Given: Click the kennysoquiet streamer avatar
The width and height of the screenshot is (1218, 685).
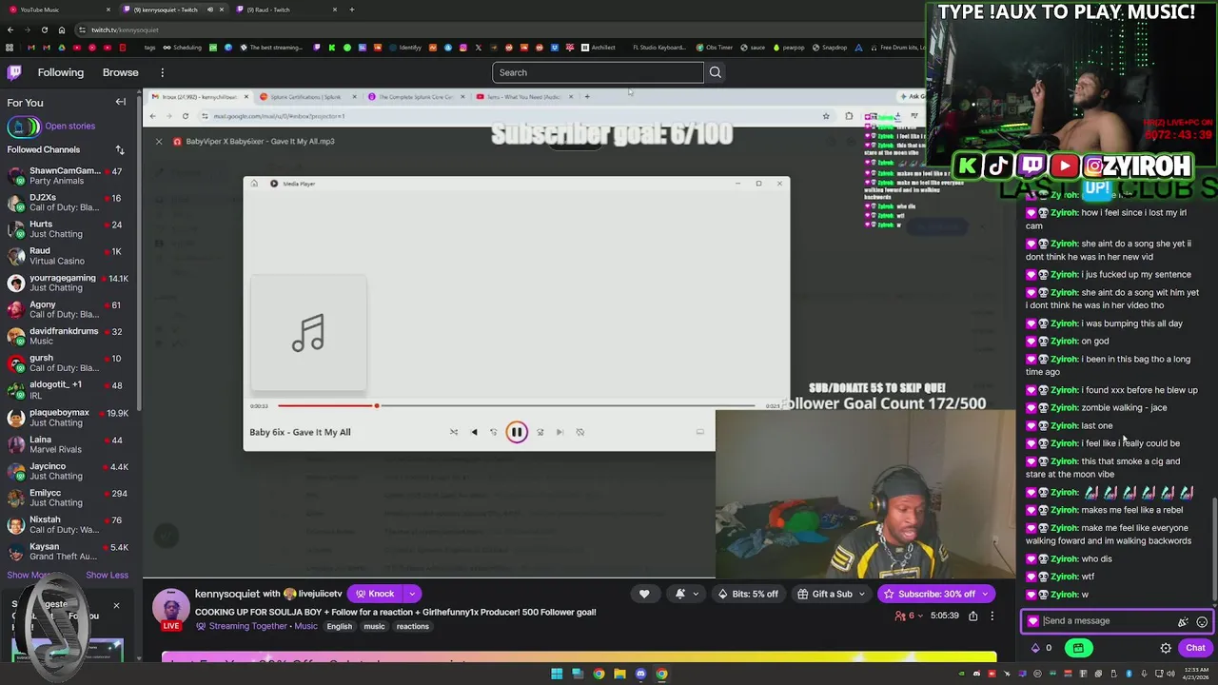Looking at the screenshot, I should 171,607.
